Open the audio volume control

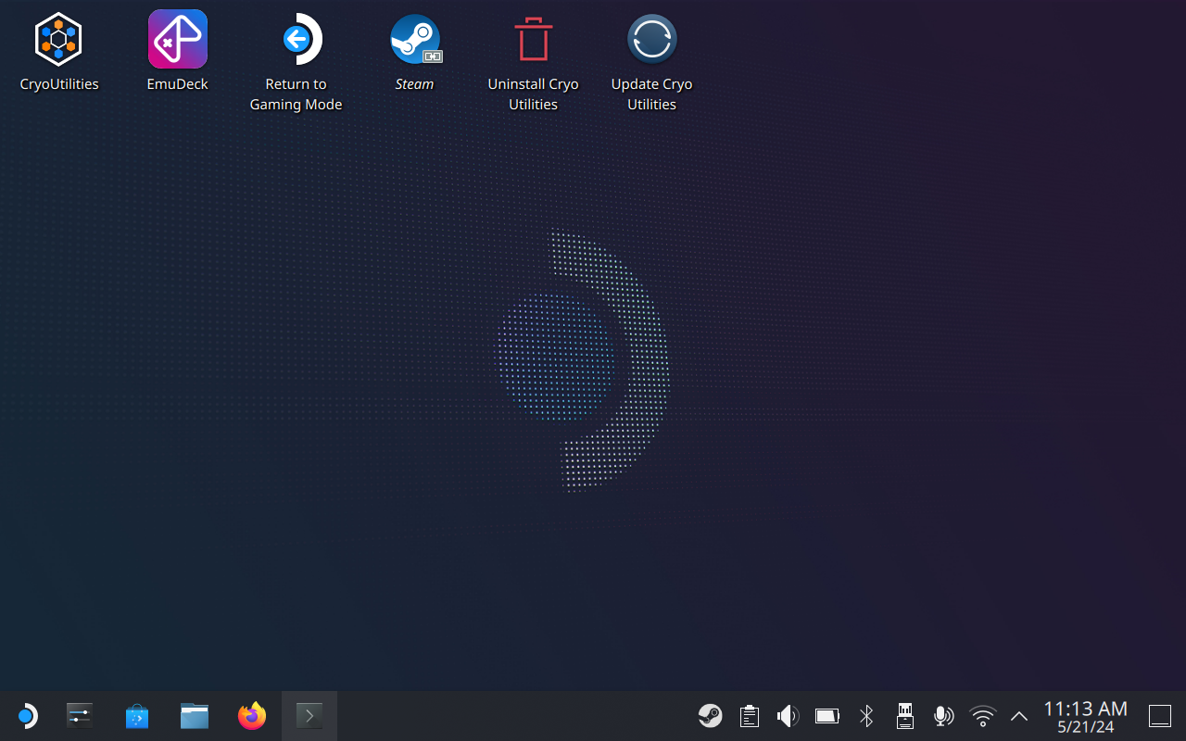[x=788, y=716]
